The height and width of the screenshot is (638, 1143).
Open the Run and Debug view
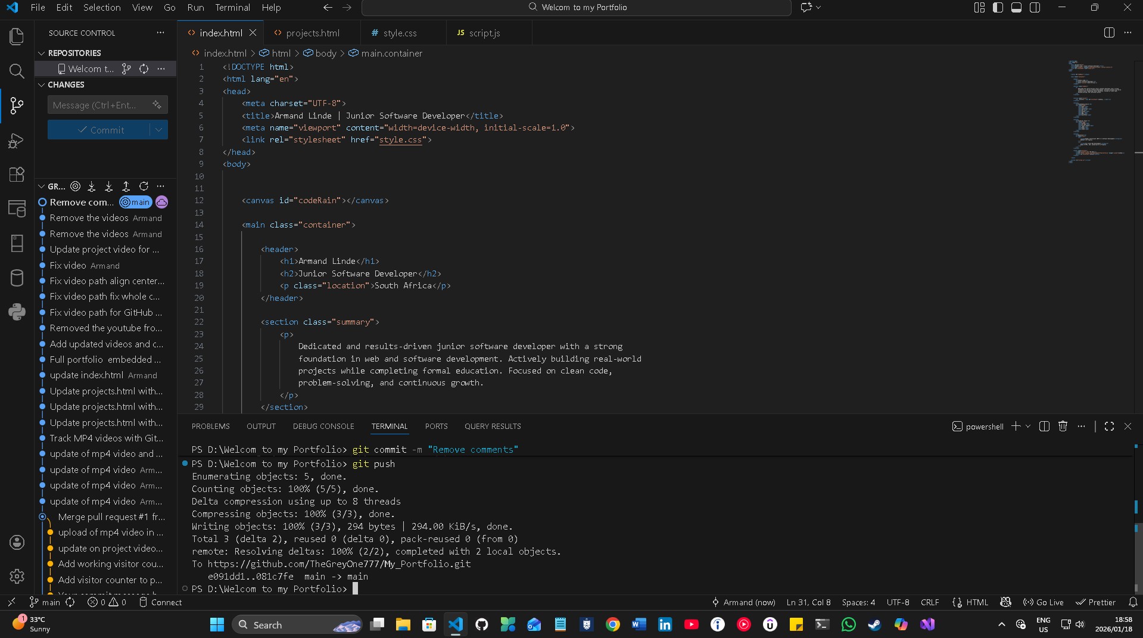(x=16, y=141)
